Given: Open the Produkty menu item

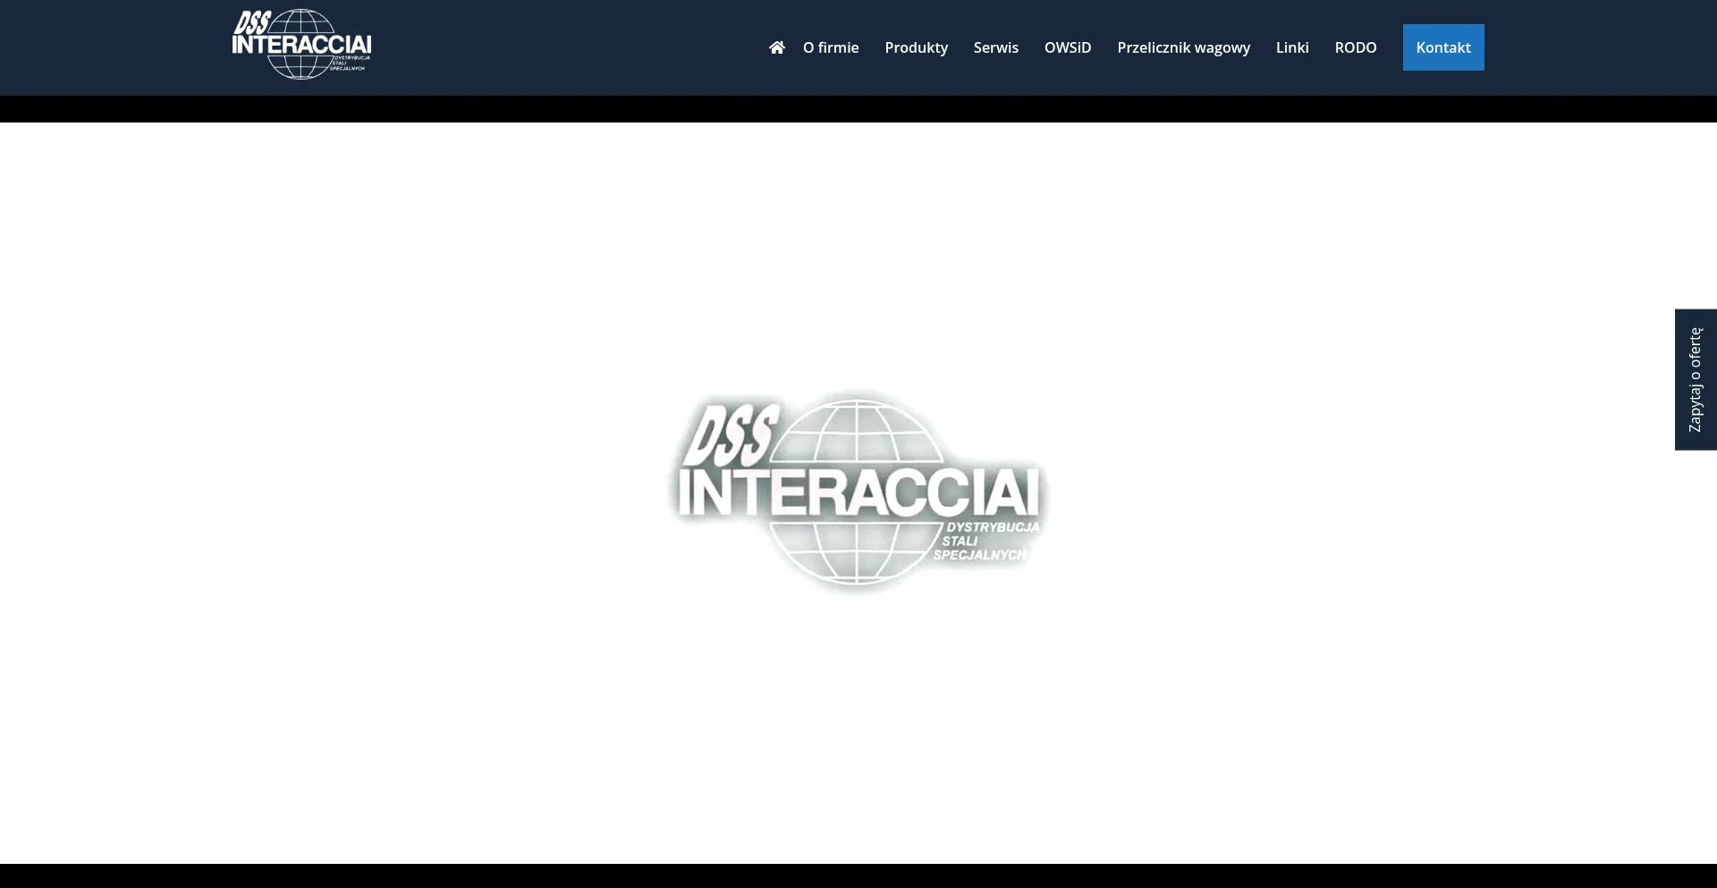Looking at the screenshot, I should tap(916, 47).
